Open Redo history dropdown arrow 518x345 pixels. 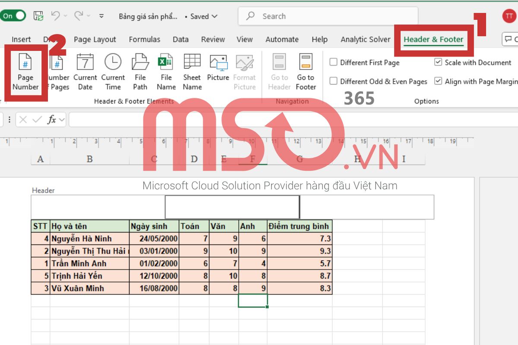tap(88, 16)
